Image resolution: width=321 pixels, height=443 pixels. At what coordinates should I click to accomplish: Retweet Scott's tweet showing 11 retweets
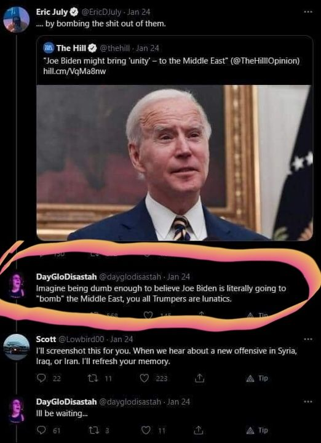pyautogui.click(x=93, y=378)
